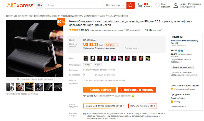Open the hamburger category menu dropdown
This screenshot has width=204, height=121.
pos(40,5)
